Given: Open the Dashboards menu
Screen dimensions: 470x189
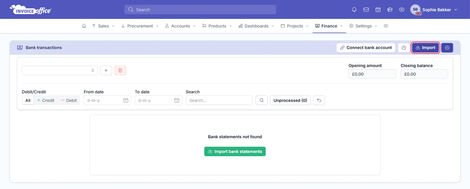Looking at the screenshot, I should [x=256, y=26].
